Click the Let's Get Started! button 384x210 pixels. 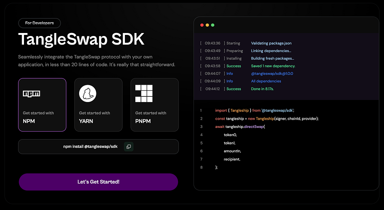(x=99, y=182)
